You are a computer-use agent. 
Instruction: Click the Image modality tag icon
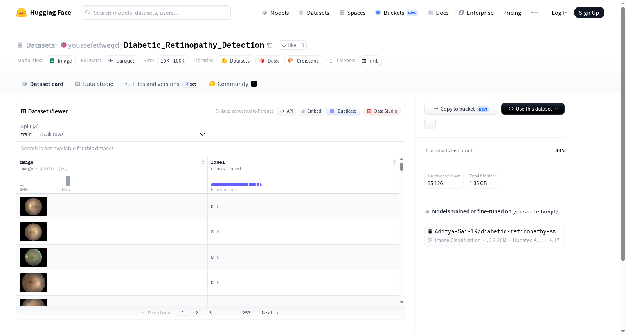click(52, 61)
